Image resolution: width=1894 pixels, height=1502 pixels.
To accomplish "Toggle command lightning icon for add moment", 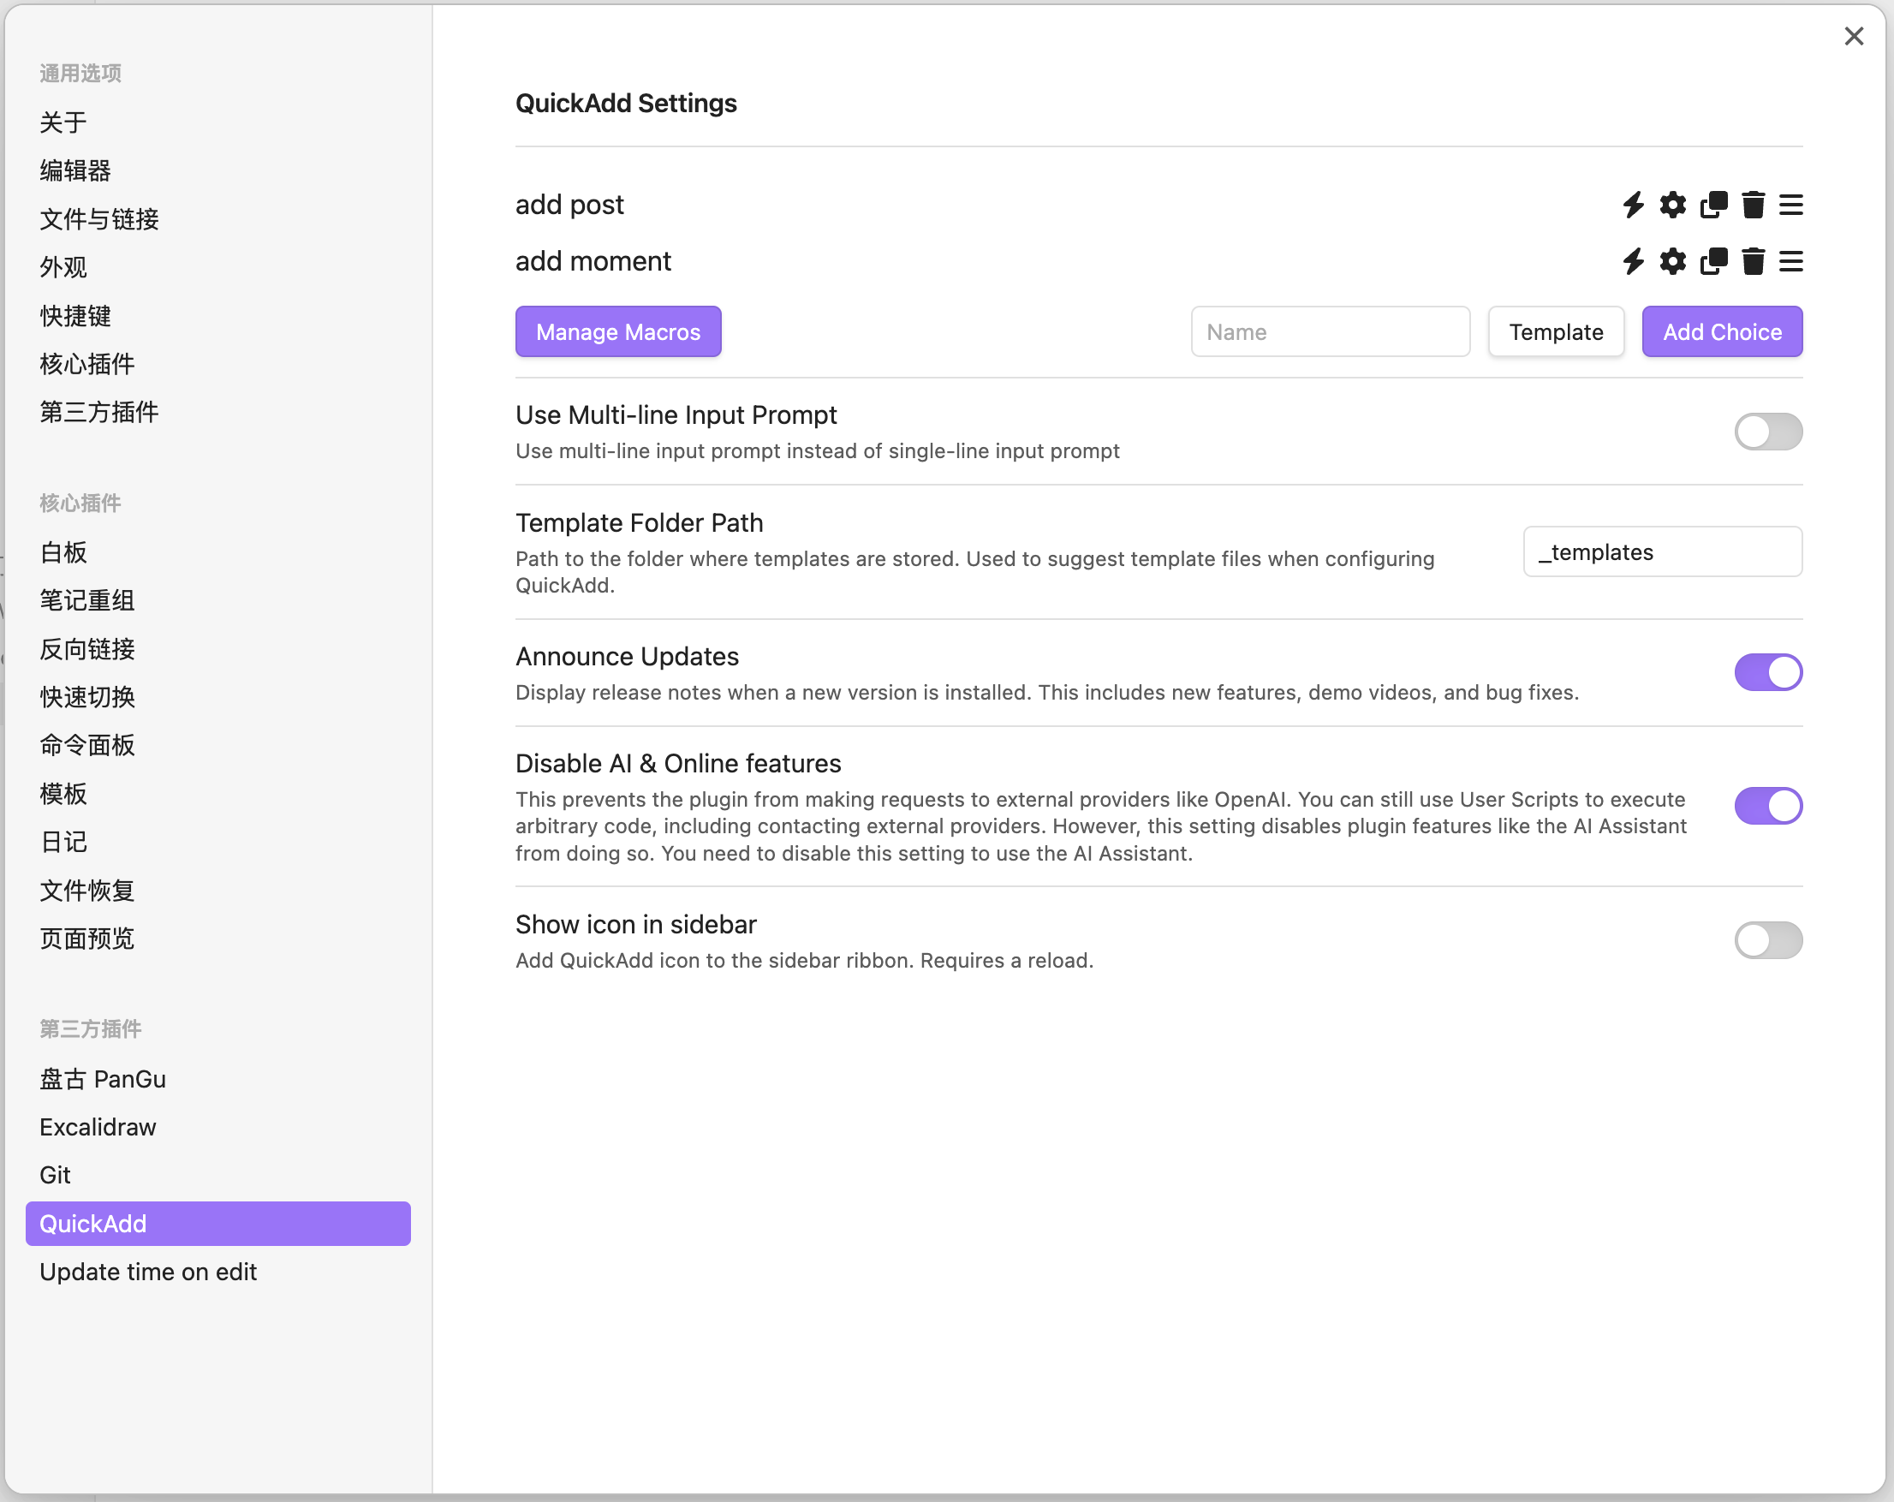I will pos(1633,261).
